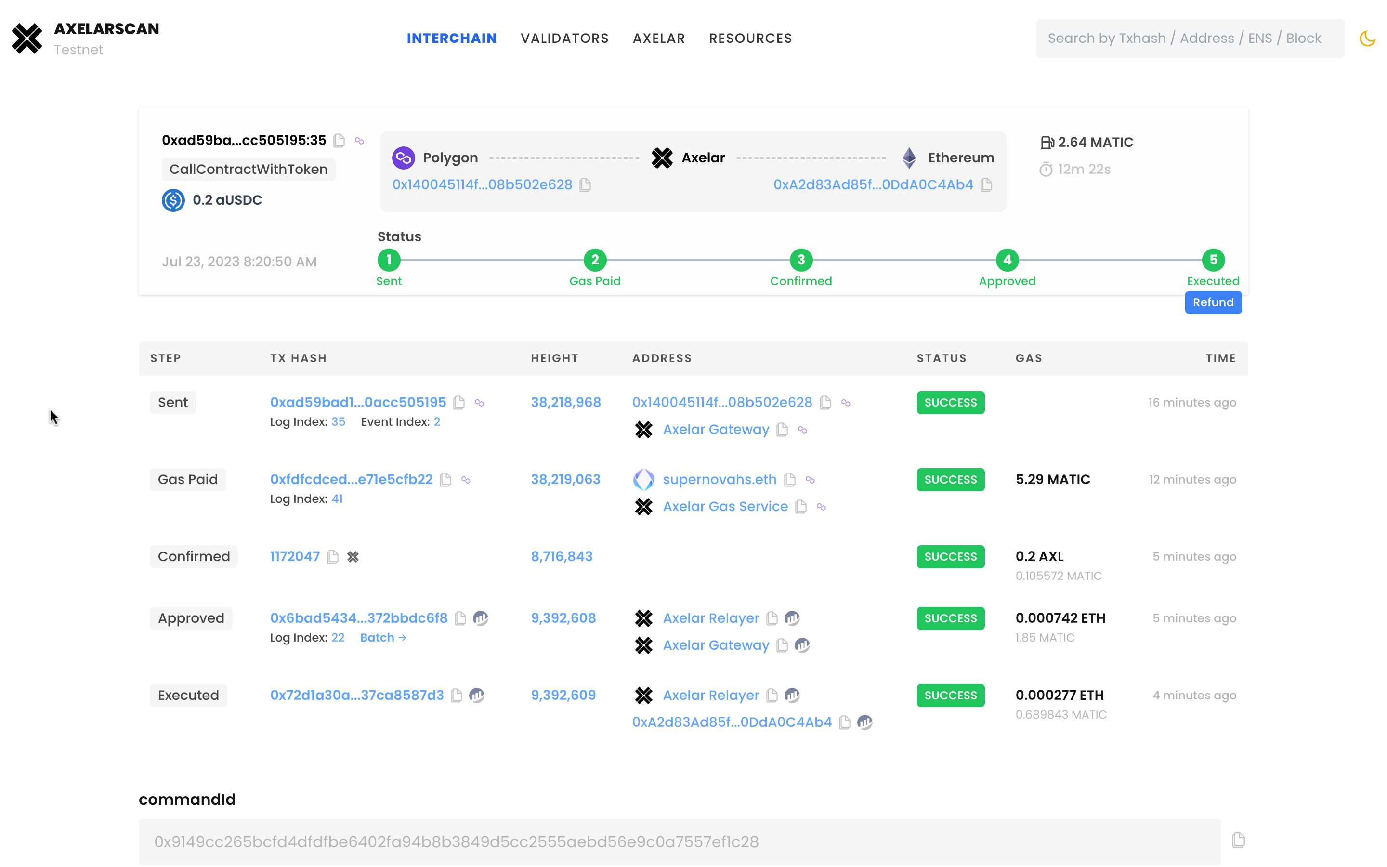Image resolution: width=1387 pixels, height=867 pixels.
Task: Open Ethereum destination address link in route box
Action: (874, 184)
